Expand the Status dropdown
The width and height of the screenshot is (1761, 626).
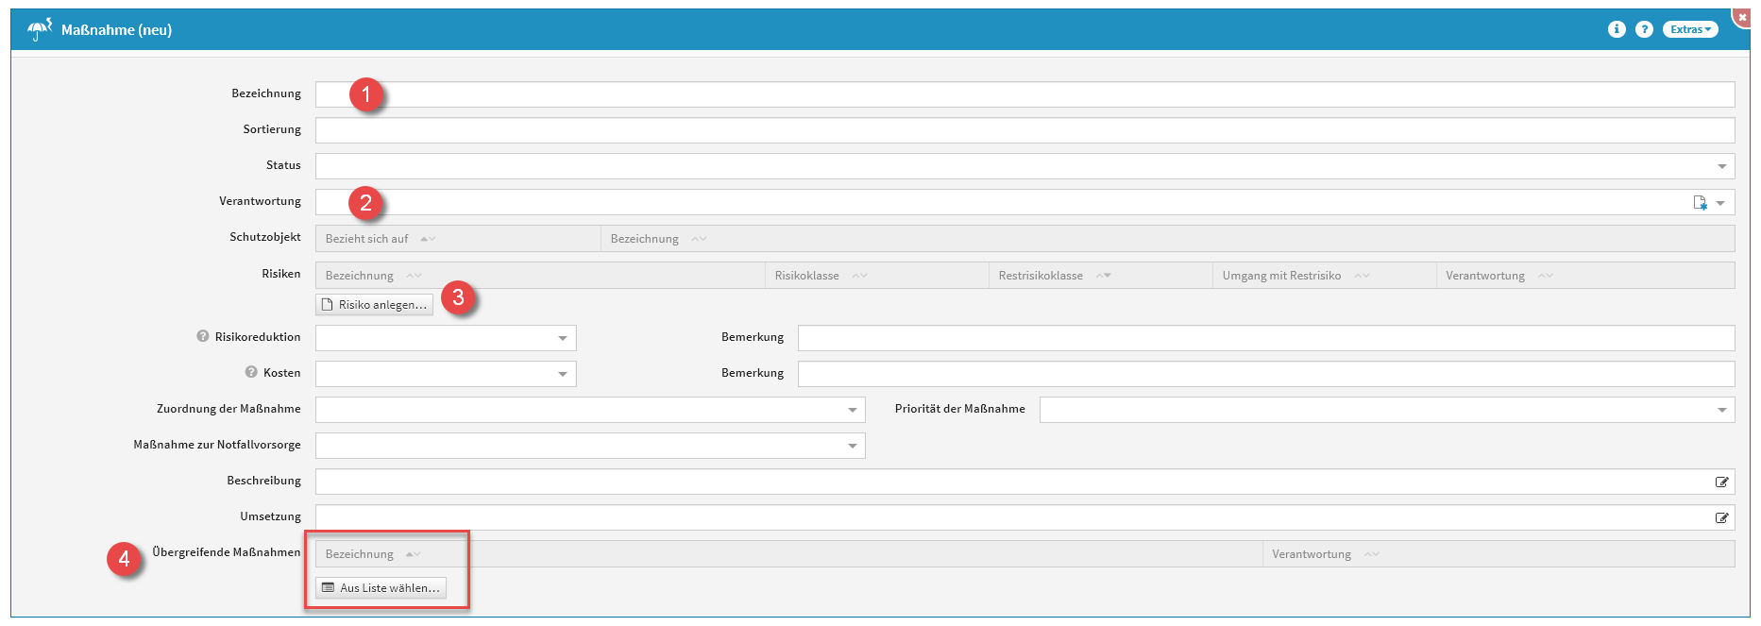click(x=1721, y=167)
